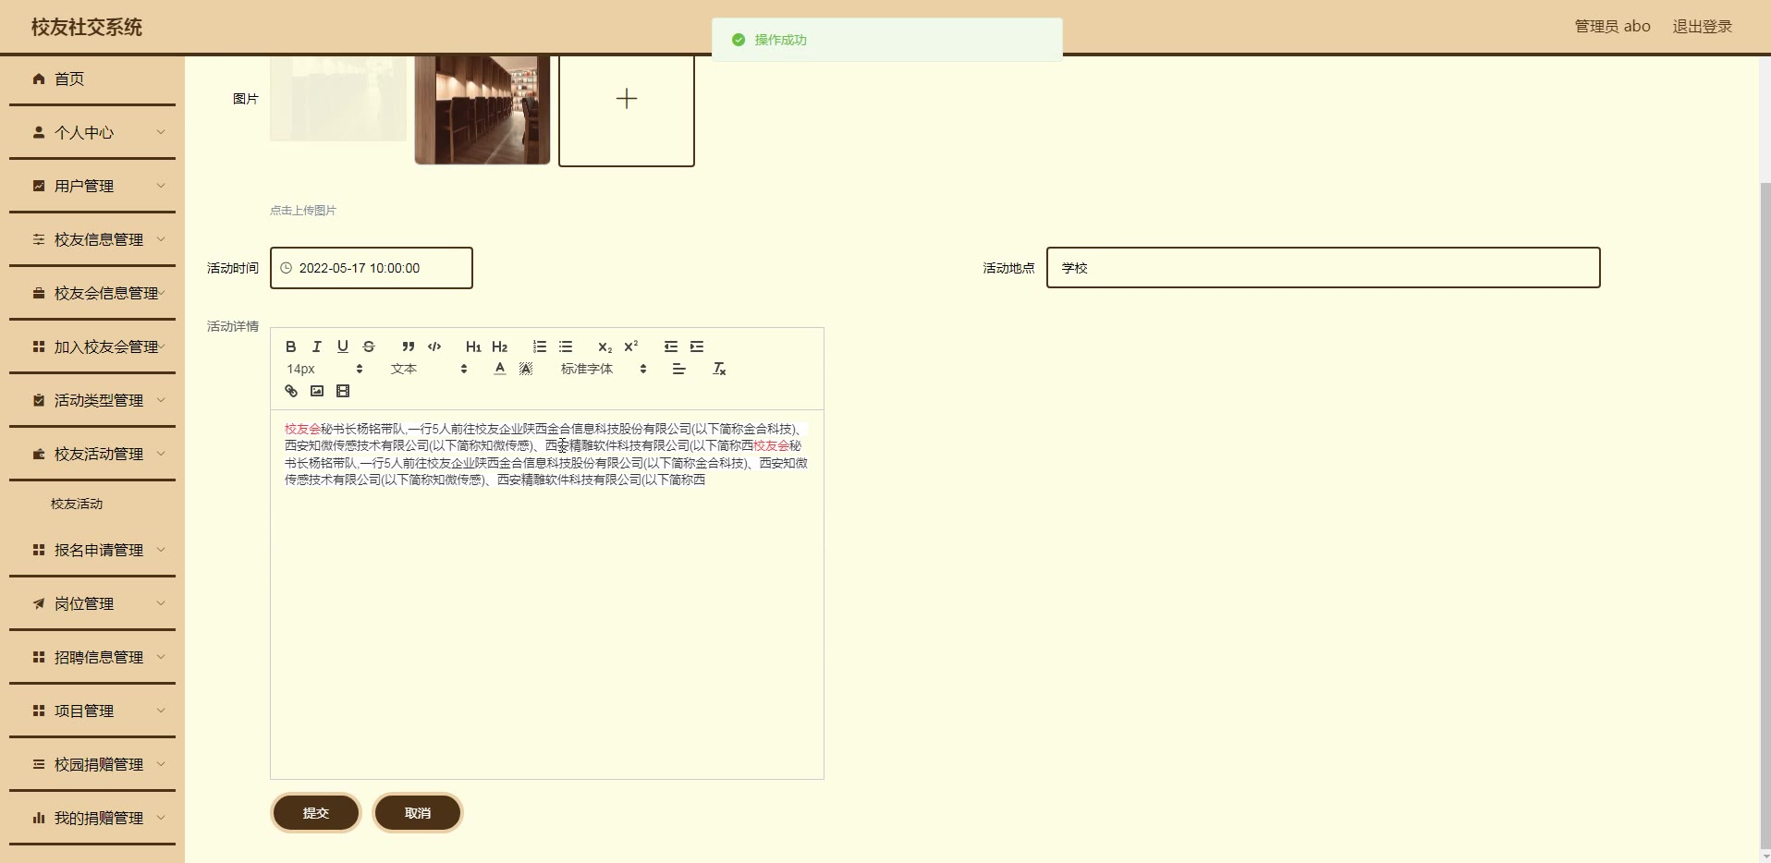Insert video in editor
The image size is (1771, 863).
point(343,391)
